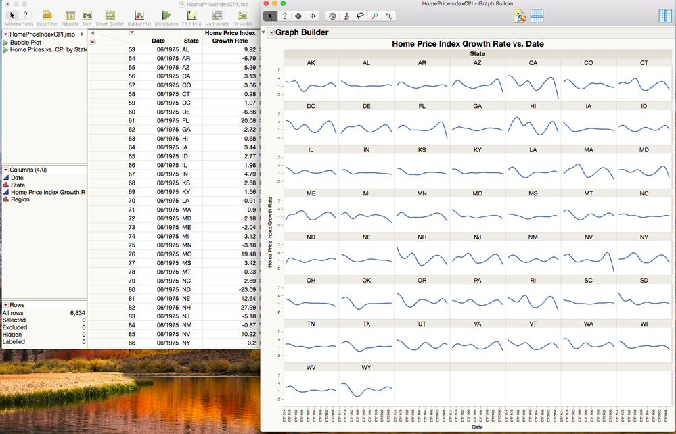Screen dimensions: 676x434
Task: Open the Rows panel red triangle menu
Action: click(x=5, y=305)
